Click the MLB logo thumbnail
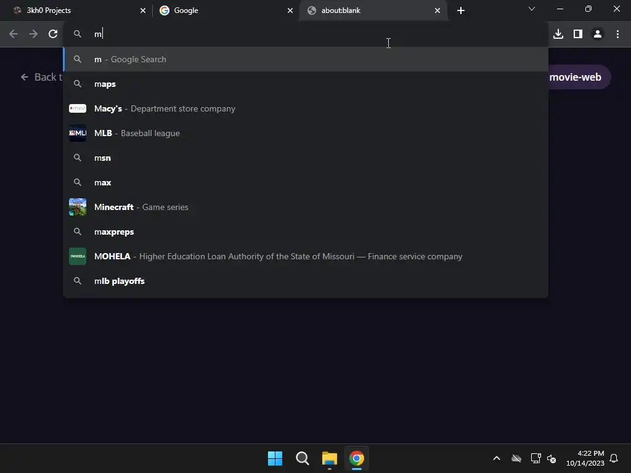The height and width of the screenshot is (473, 631). (x=78, y=133)
